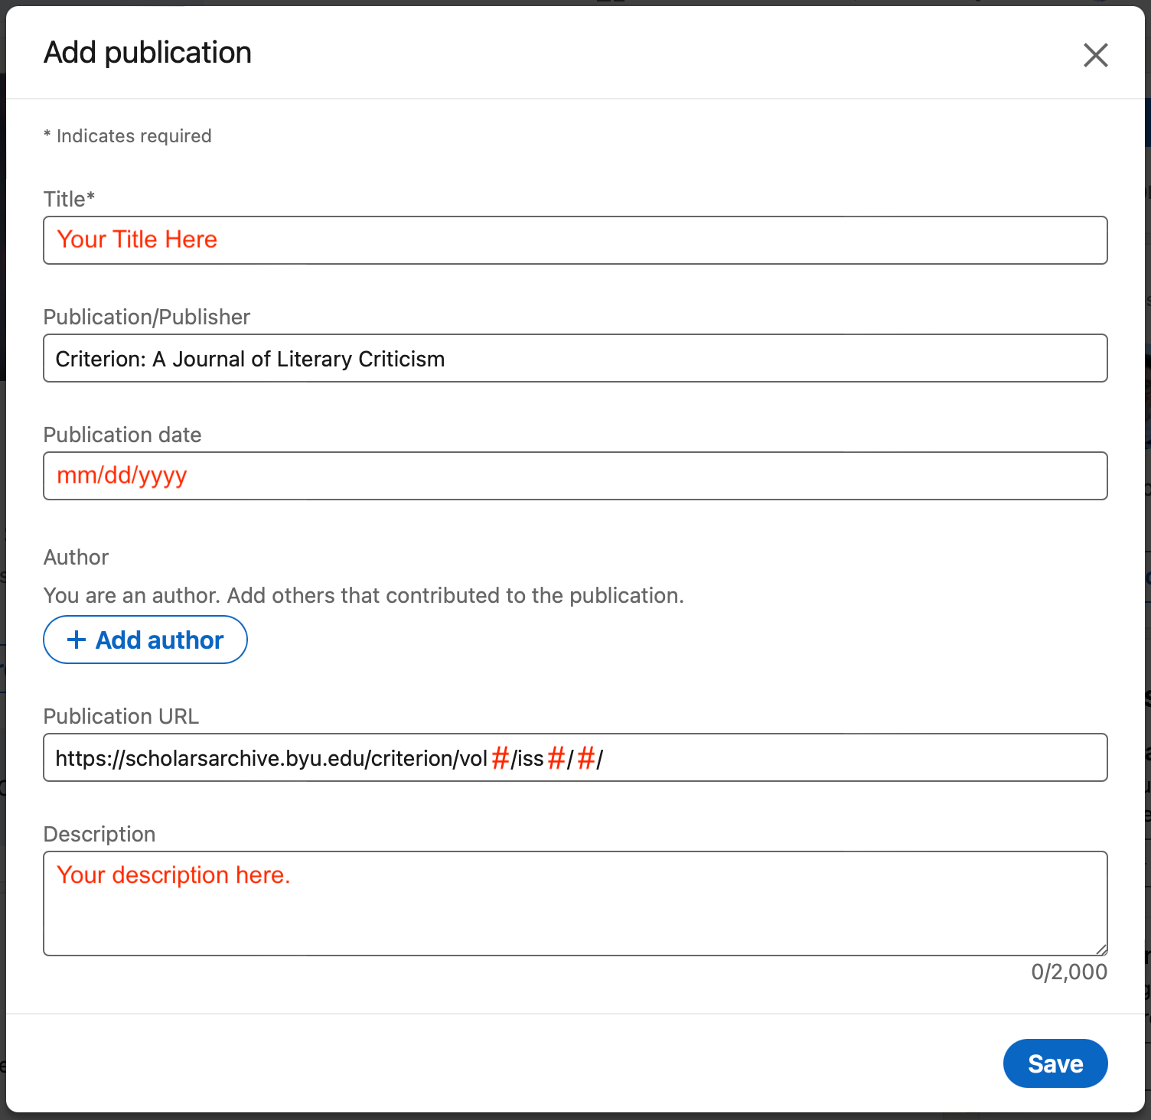
Task: Click the Publication/Publisher label
Action: (x=147, y=317)
